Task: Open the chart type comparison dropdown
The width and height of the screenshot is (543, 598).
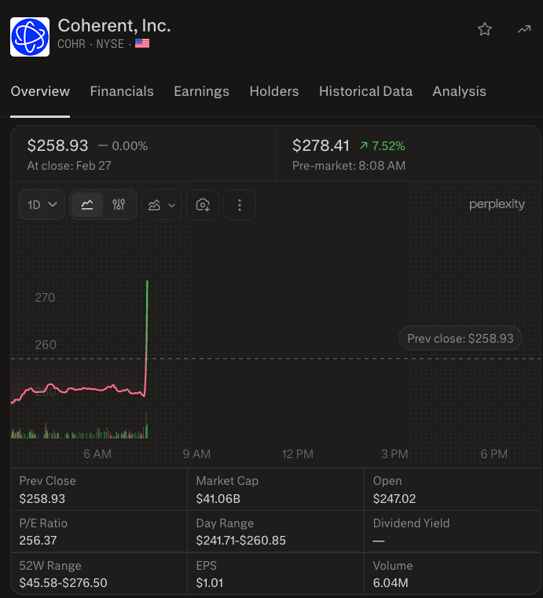Action: point(161,205)
